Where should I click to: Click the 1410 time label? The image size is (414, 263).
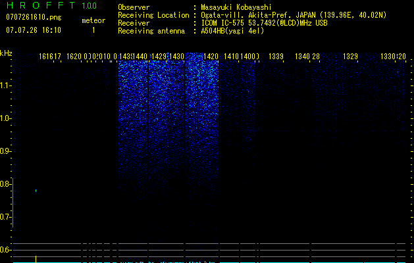(x=231, y=57)
